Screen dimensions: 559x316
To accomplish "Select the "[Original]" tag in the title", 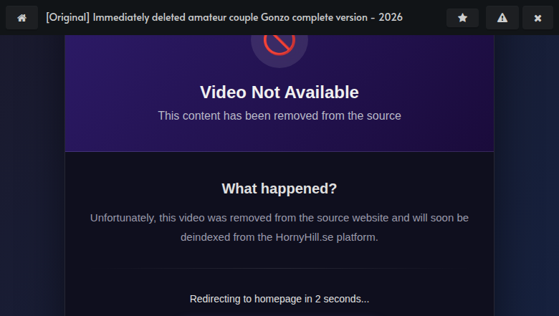I will [68, 17].
